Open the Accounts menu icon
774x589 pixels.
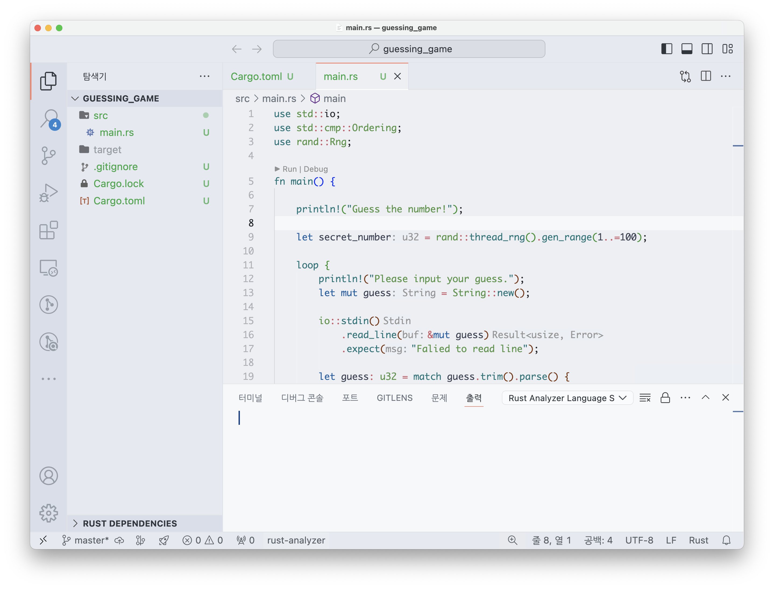click(48, 476)
